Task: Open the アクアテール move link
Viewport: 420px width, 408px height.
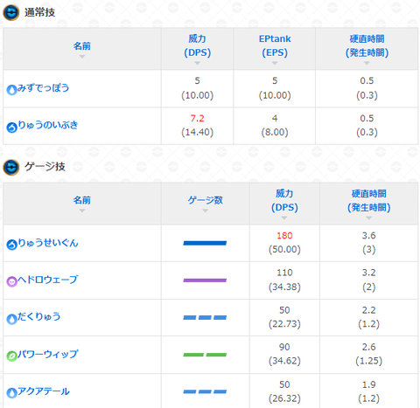Action: [x=44, y=391]
